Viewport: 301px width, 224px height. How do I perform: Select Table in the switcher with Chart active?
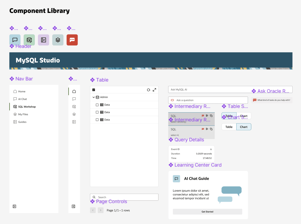click(229, 127)
